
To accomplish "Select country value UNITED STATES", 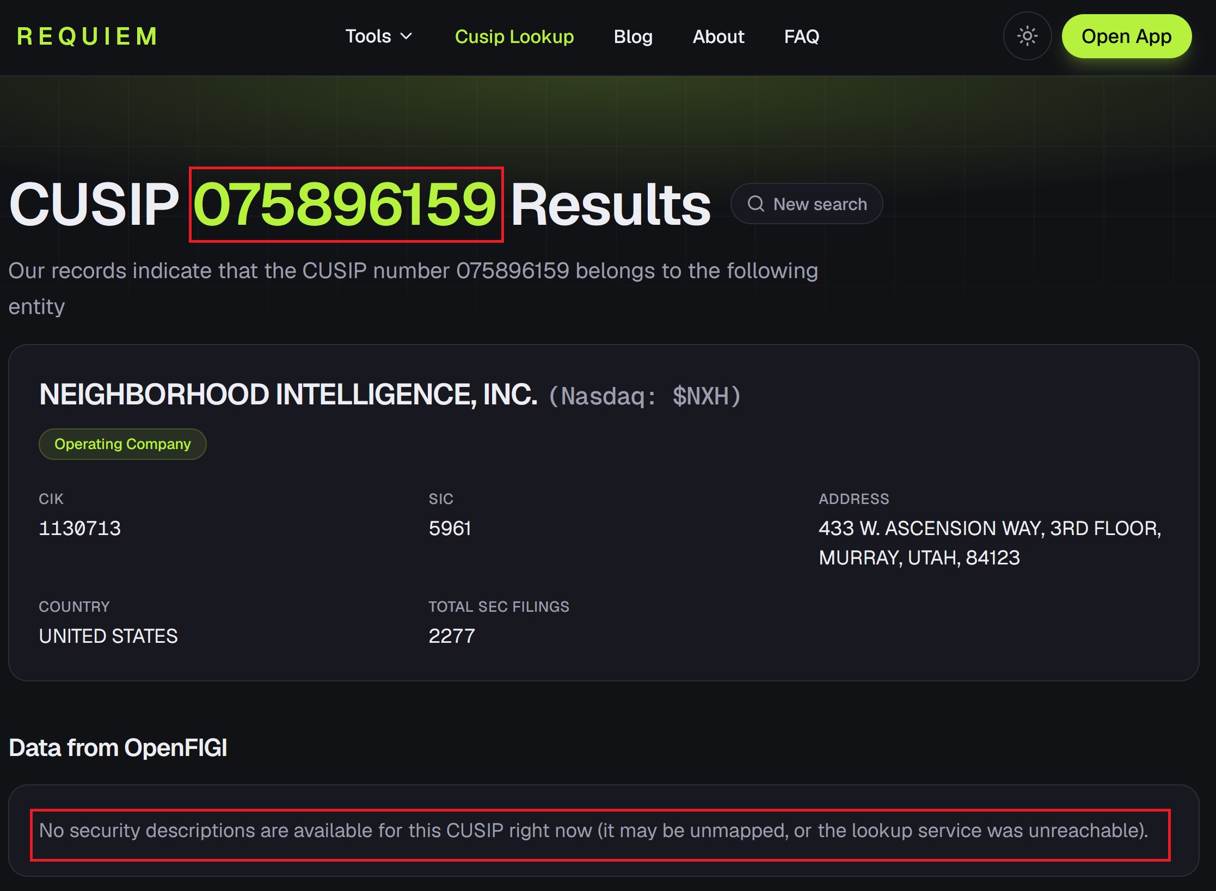I will 108,636.
